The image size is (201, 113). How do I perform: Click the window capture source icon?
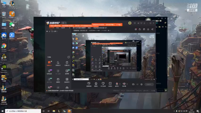(x=110, y=84)
